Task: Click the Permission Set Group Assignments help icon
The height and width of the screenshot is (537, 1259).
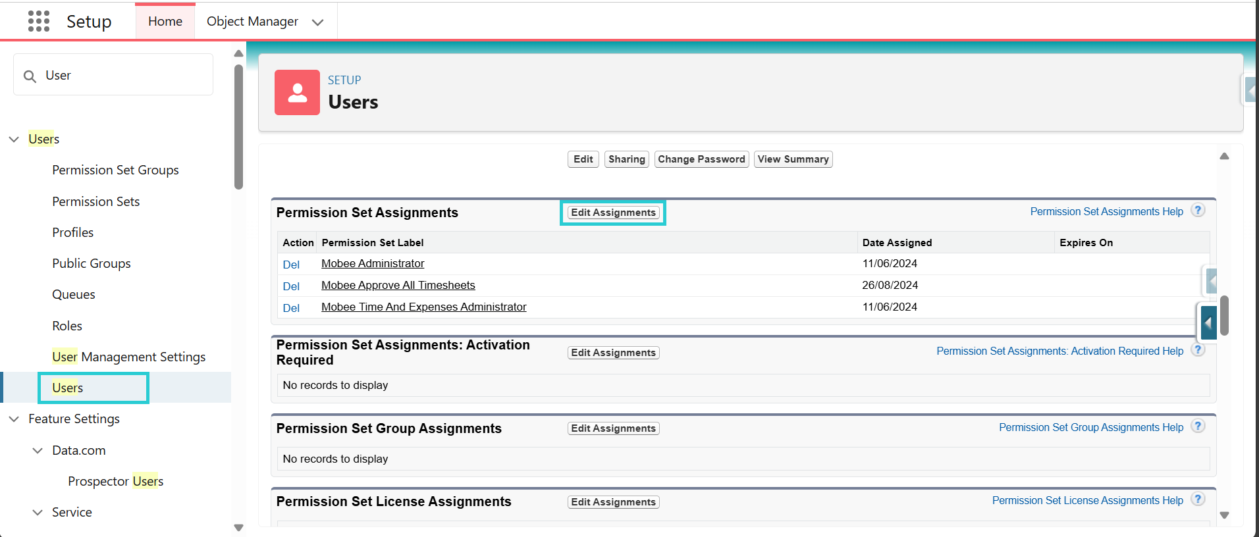Action: coord(1198,426)
